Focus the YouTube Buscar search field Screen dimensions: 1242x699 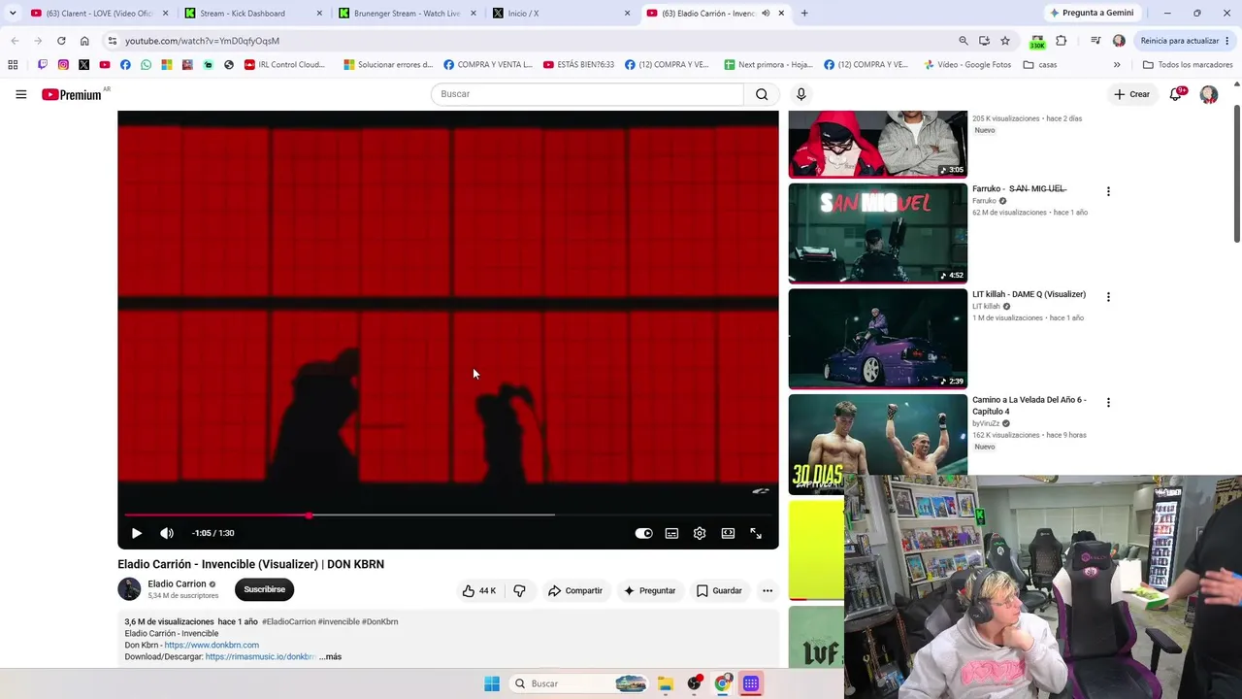(588, 94)
